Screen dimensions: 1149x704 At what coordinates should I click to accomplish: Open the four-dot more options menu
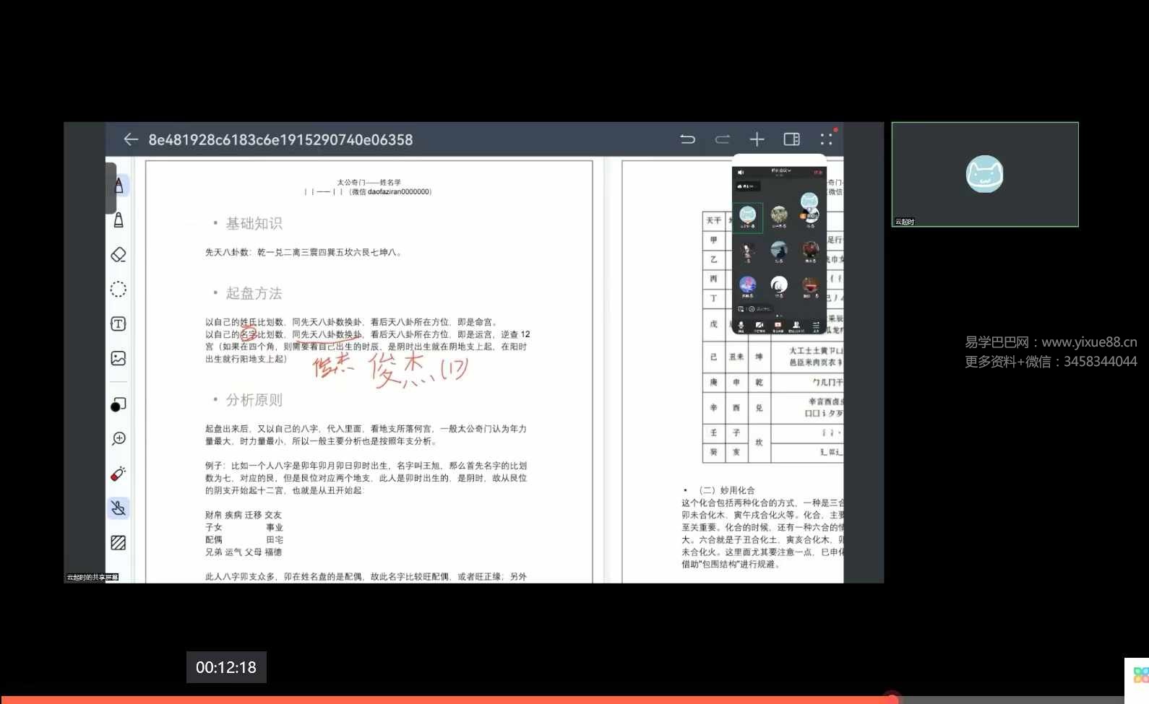pyautogui.click(x=826, y=139)
